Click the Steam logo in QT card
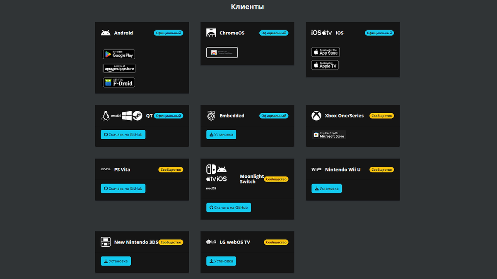 point(138,116)
